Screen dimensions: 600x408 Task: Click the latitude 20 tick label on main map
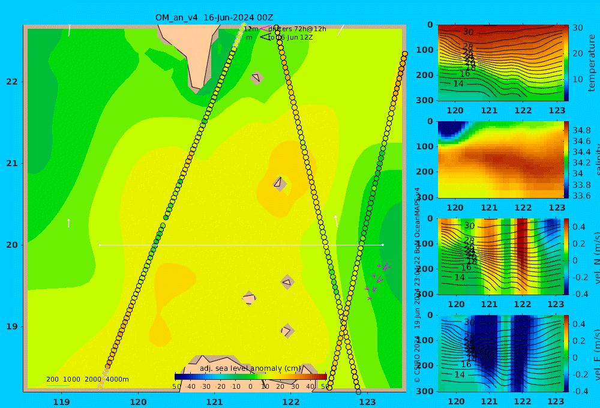12,245
